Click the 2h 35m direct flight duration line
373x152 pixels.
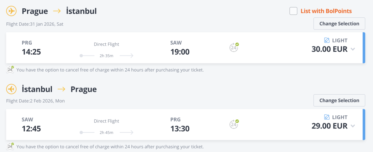(107, 56)
